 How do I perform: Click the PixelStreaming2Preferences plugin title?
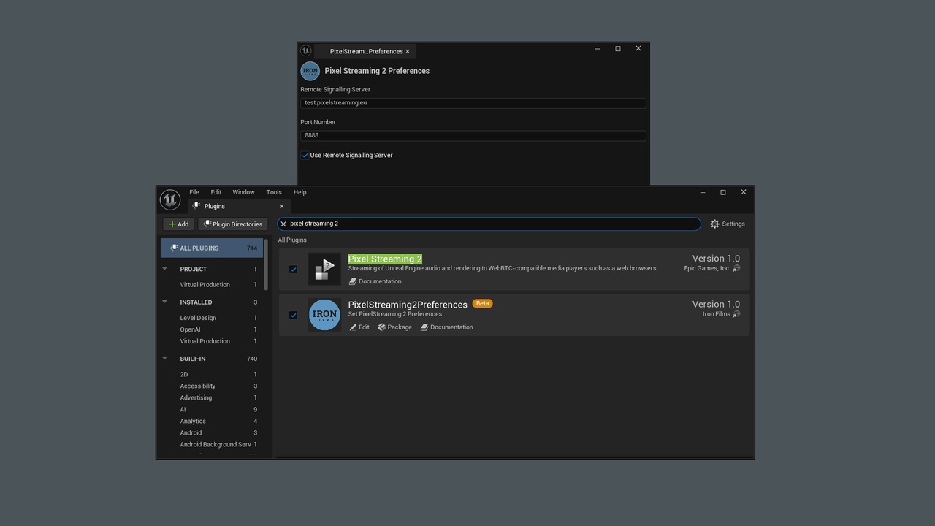408,305
